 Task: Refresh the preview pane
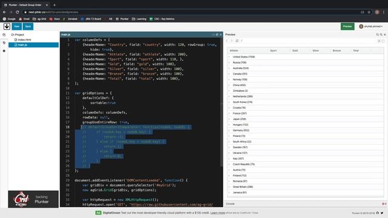pos(237,41)
